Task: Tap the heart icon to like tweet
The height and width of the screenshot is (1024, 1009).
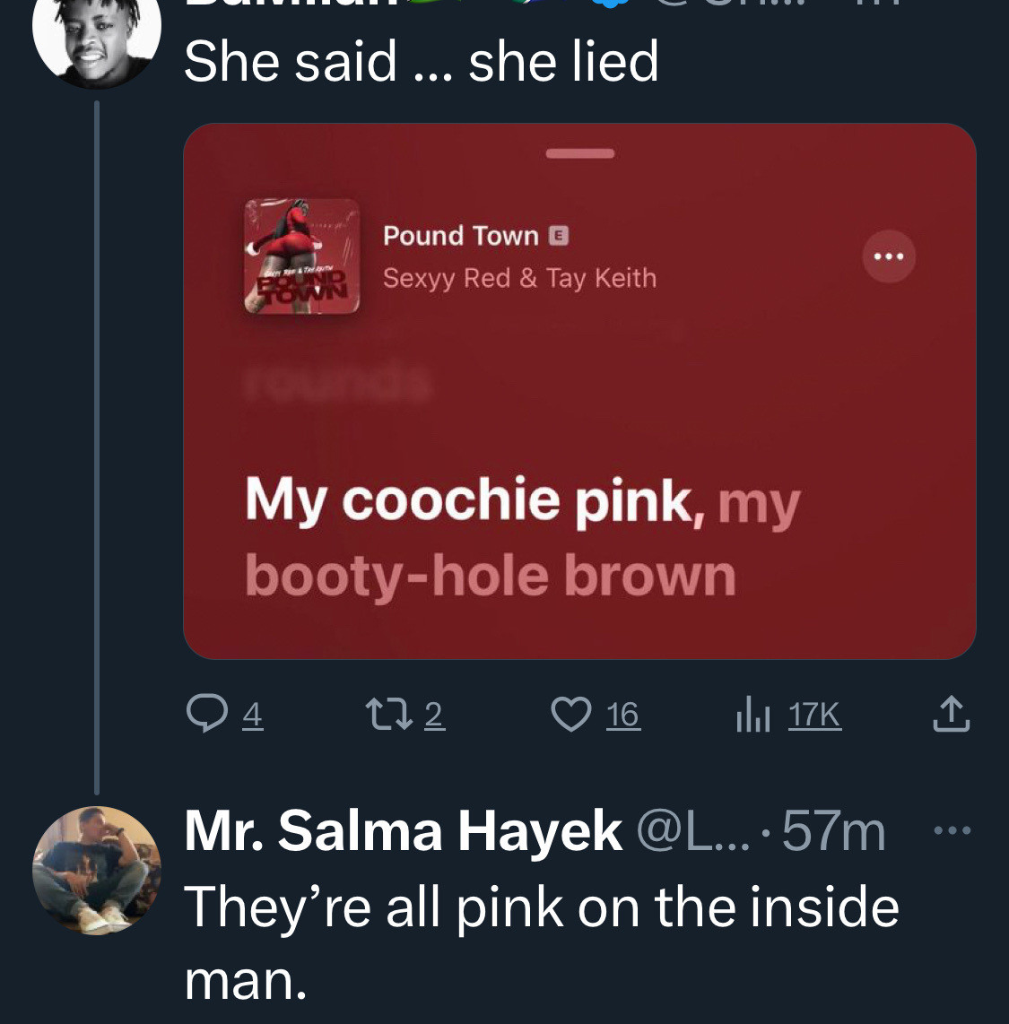Action: click(x=570, y=713)
